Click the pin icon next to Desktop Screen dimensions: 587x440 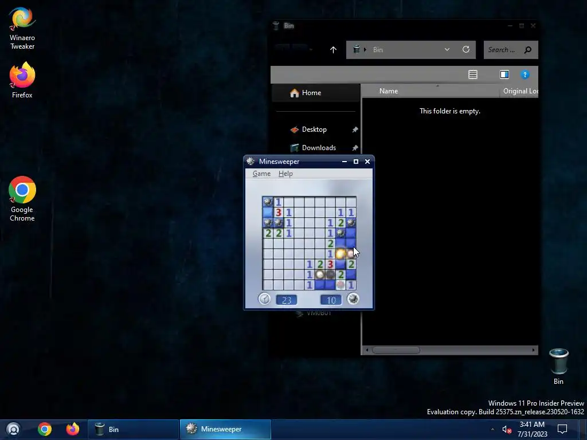point(354,129)
